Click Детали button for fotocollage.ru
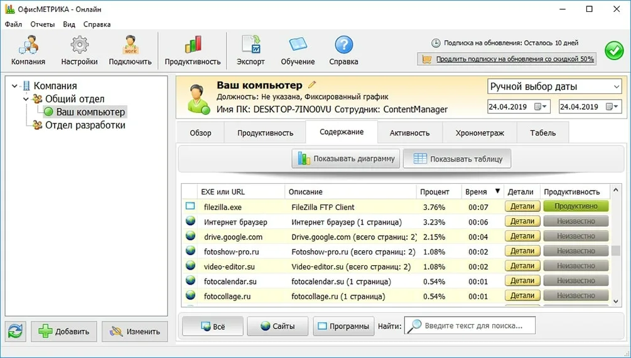This screenshot has width=631, height=358. click(x=522, y=296)
